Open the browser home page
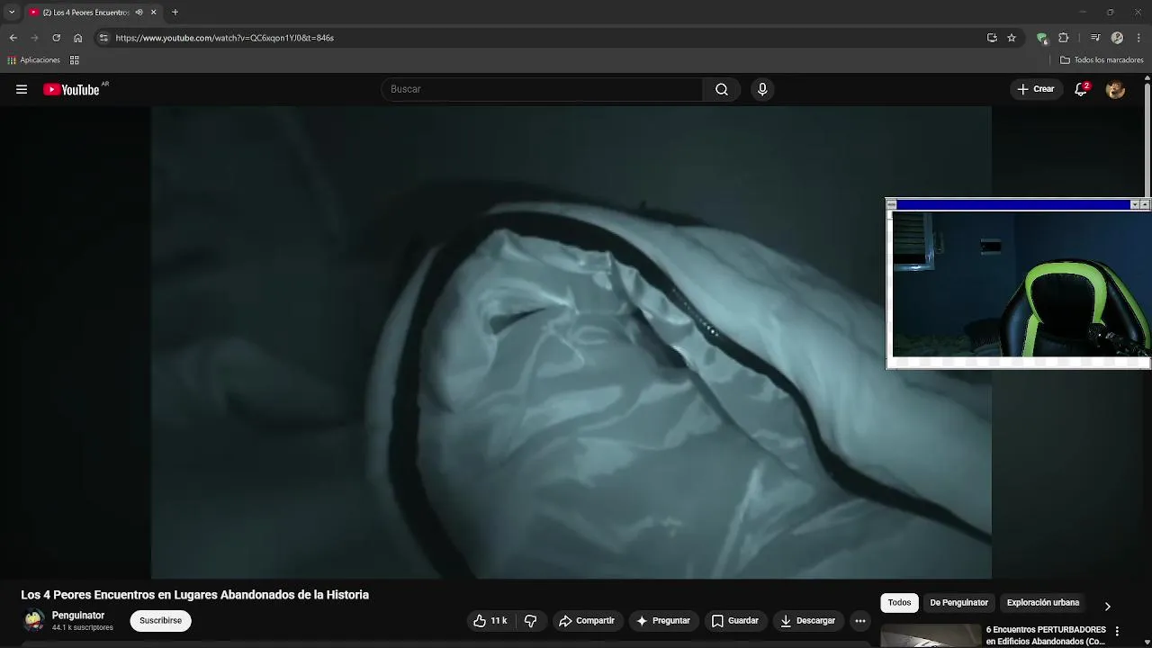 (x=78, y=38)
